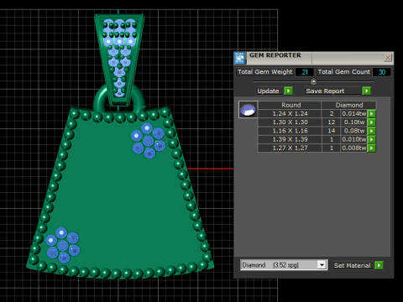Click the Total Gem Count label
Image resolution: width=403 pixels, height=302 pixels.
click(x=343, y=72)
